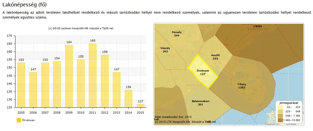Click the 2013 bar in the chart
Image resolution: width=313 pixels, height=131 pixels.
(116, 90)
